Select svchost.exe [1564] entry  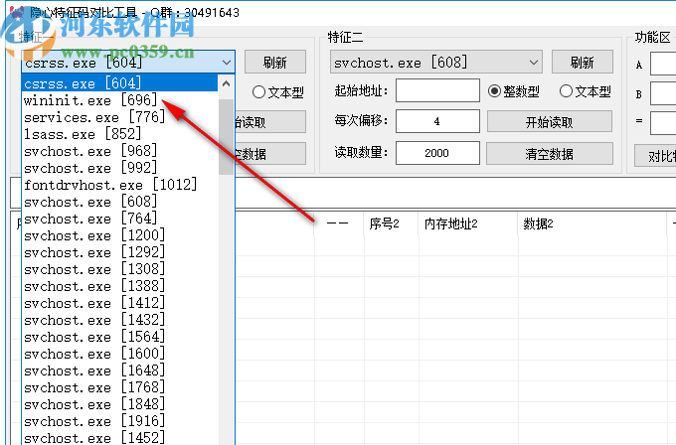[120, 337]
